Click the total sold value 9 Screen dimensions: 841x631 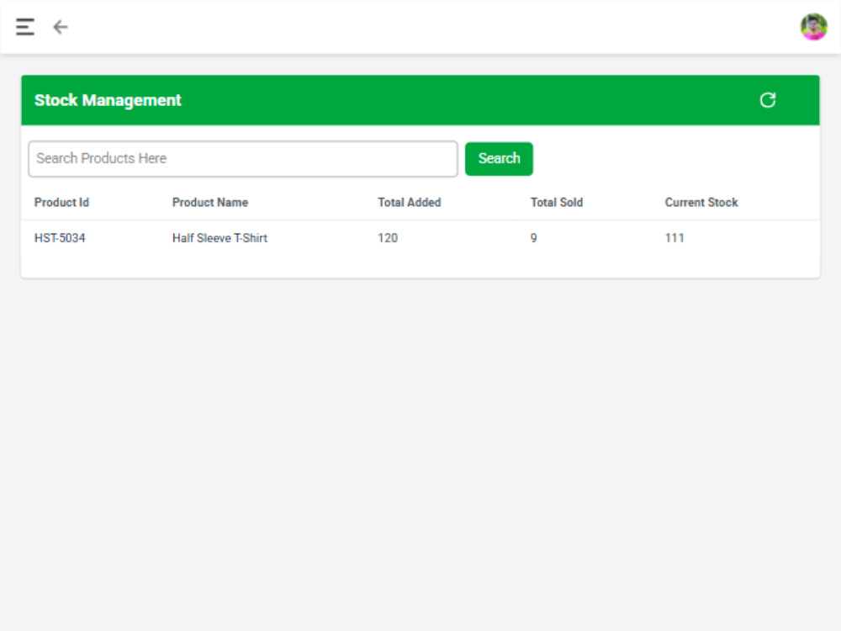click(534, 238)
